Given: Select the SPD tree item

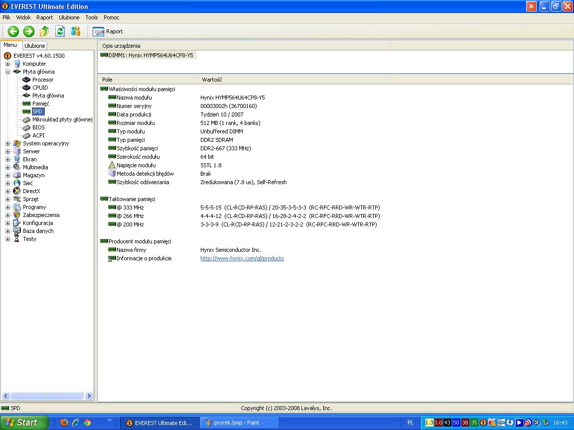Looking at the screenshot, I should 37,111.
